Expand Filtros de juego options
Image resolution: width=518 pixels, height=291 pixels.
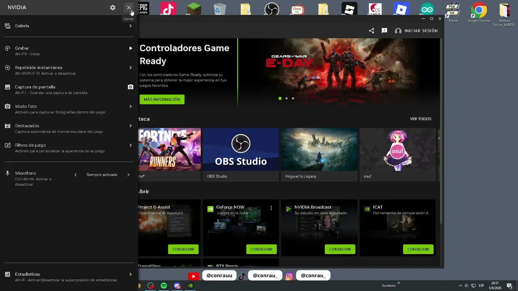[130, 145]
